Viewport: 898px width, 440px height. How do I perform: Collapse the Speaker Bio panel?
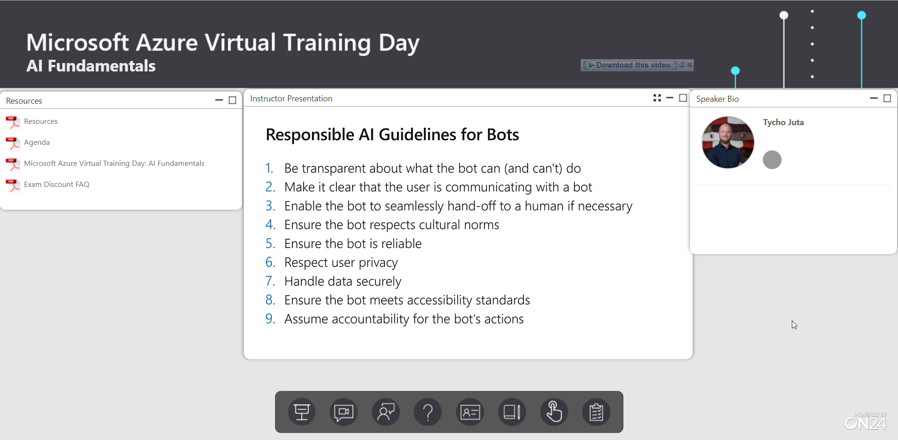[874, 98]
